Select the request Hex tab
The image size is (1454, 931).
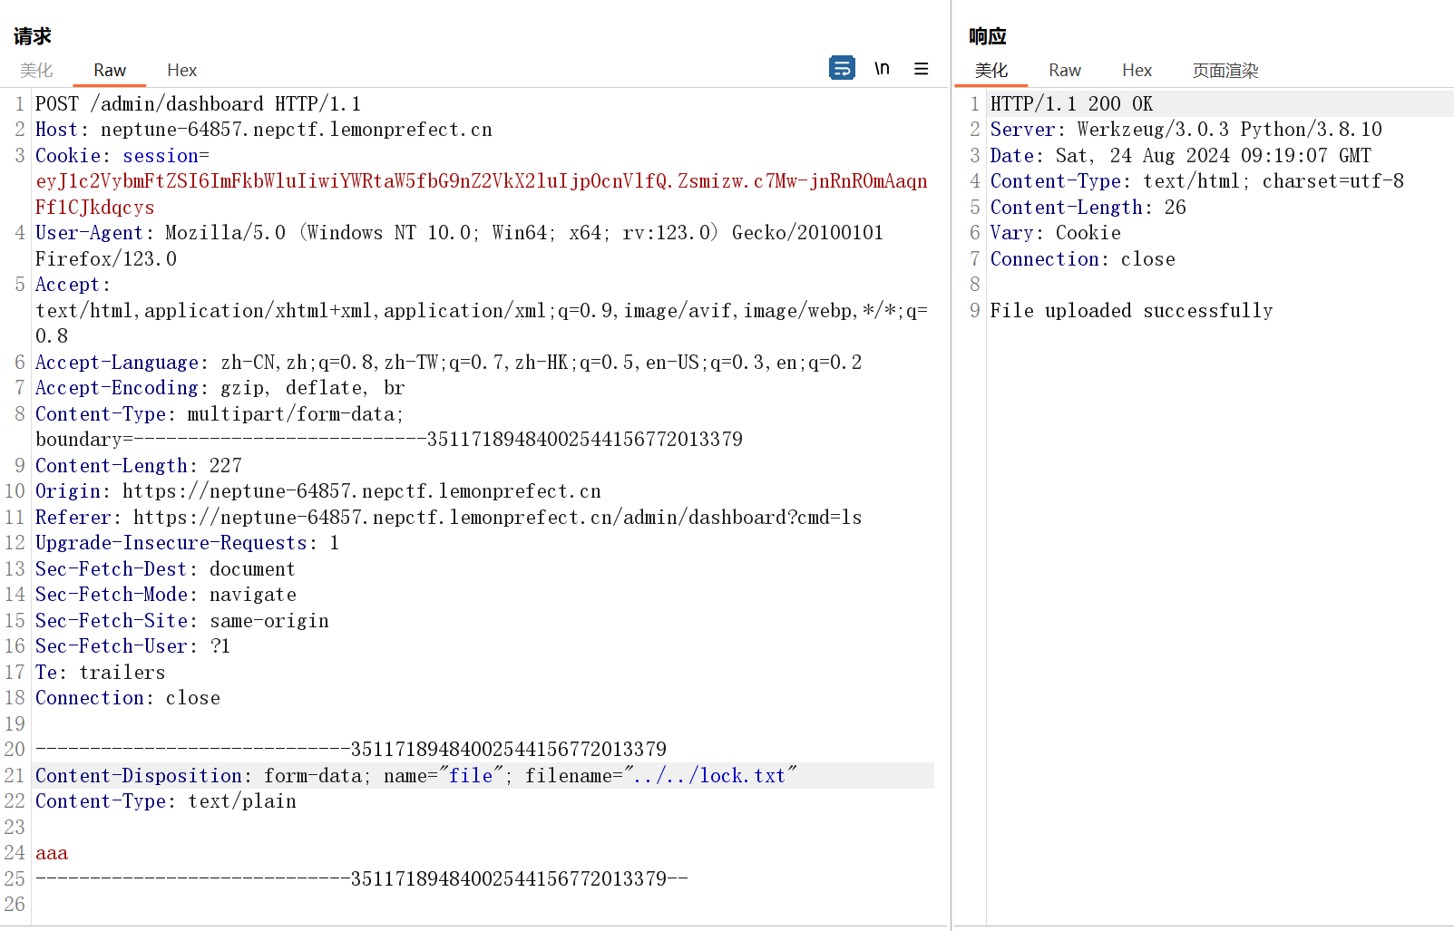(x=181, y=70)
